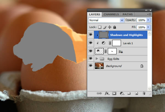Delete layer with trash icon
The image size is (165, 112).
click(144, 93)
